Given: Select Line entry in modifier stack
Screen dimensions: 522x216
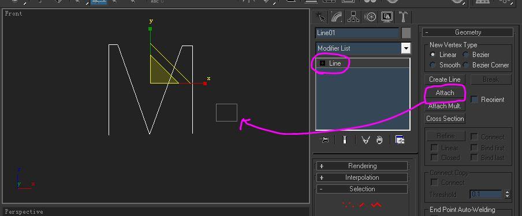Looking at the screenshot, I should 334,63.
